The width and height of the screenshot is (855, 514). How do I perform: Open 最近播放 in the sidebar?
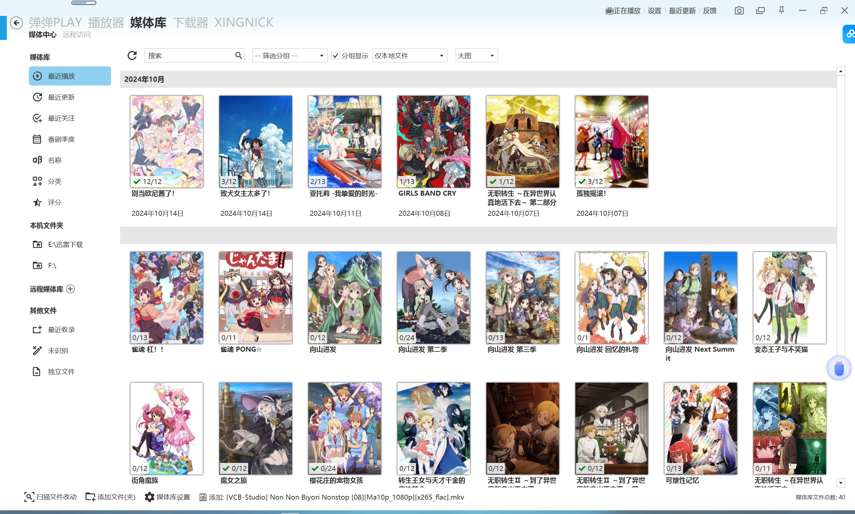coord(70,76)
